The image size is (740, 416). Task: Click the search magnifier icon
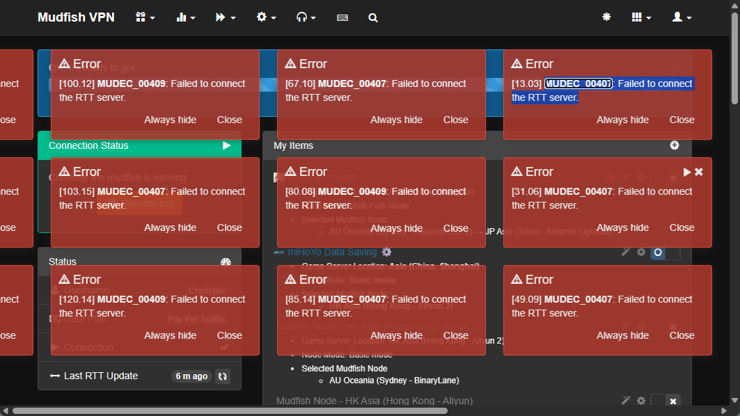[x=373, y=17]
